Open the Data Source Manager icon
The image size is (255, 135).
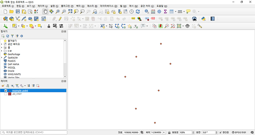5,19
